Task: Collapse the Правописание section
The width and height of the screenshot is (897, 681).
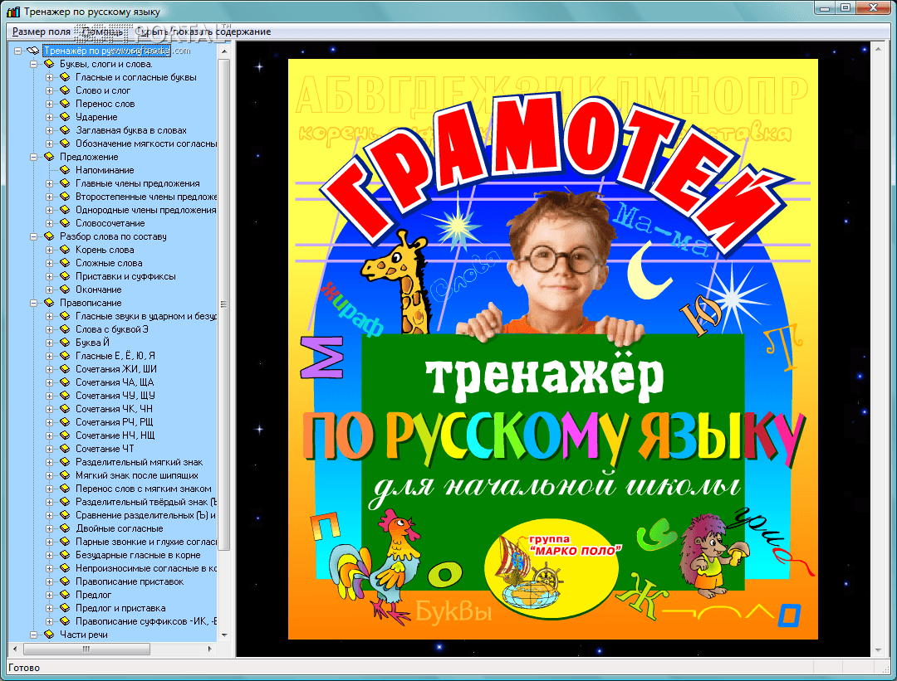Action: point(34,303)
